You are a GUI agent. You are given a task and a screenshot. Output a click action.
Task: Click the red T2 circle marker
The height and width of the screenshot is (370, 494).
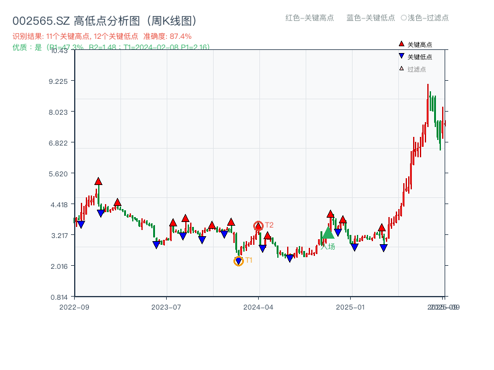pyautogui.click(x=258, y=226)
